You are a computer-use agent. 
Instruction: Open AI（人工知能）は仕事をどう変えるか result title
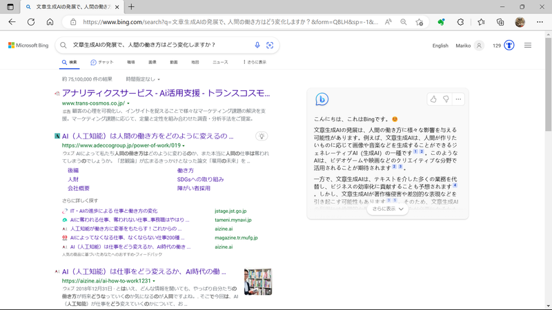click(144, 271)
